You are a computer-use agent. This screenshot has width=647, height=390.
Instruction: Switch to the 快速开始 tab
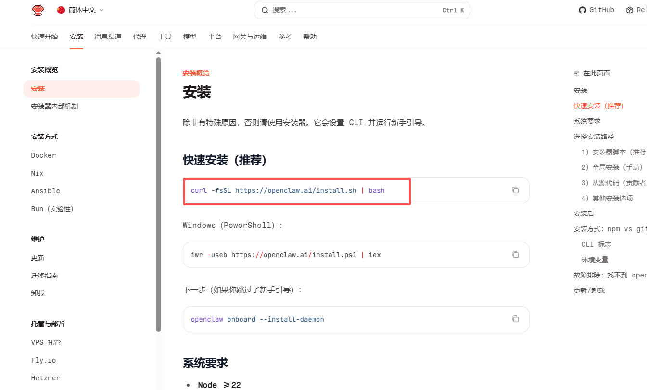click(44, 37)
